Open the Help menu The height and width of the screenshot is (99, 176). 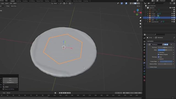6,1
